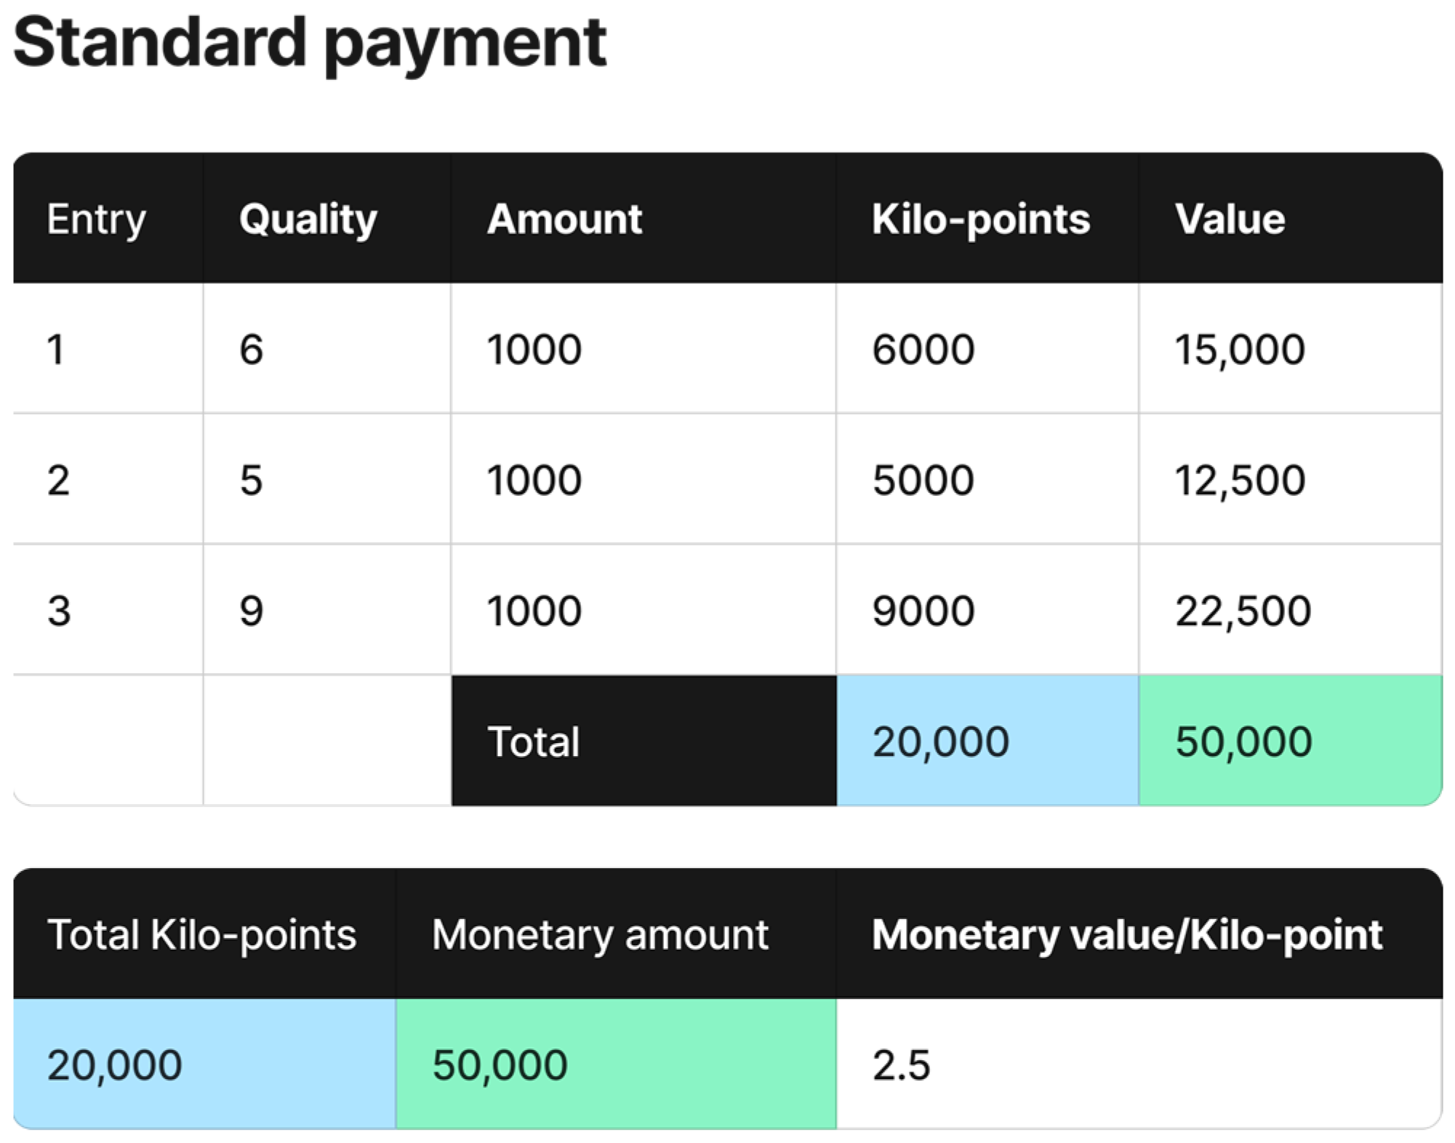Click the Monetary amount header

(600, 934)
